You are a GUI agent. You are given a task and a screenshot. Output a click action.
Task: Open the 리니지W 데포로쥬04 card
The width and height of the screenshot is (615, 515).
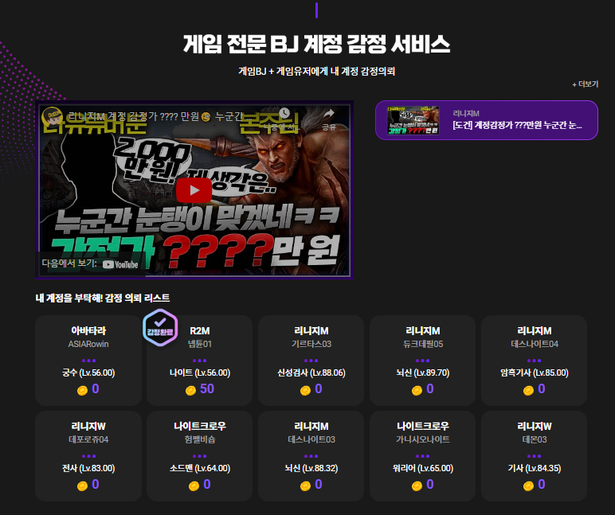(88, 456)
